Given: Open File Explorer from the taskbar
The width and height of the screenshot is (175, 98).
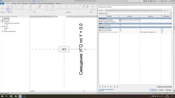Looking at the screenshot, I should click(11, 96).
